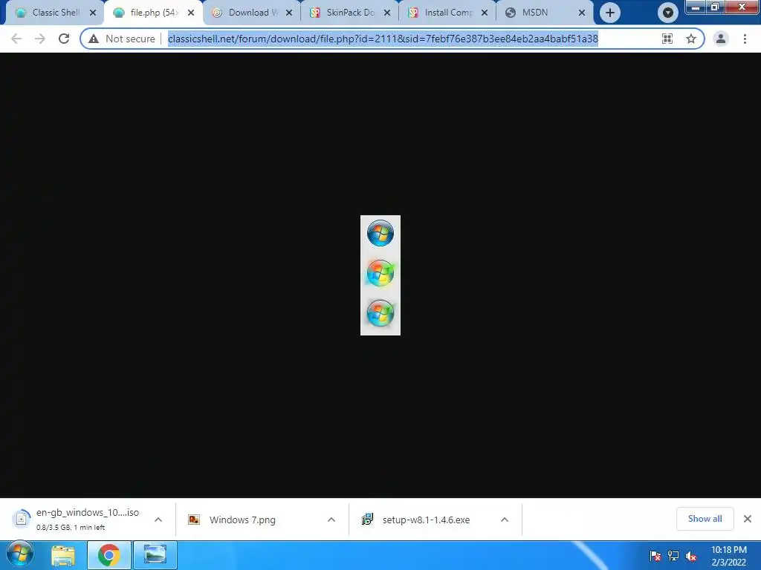Reload the current page
This screenshot has height=570, width=761.
[x=64, y=39]
